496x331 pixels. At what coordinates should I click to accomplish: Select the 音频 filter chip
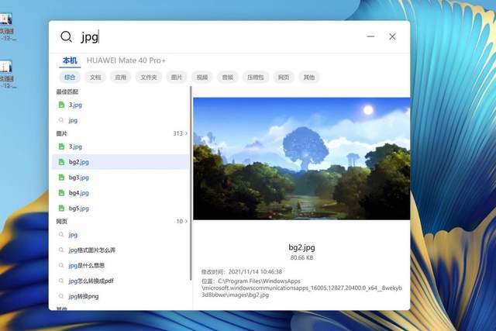click(227, 78)
